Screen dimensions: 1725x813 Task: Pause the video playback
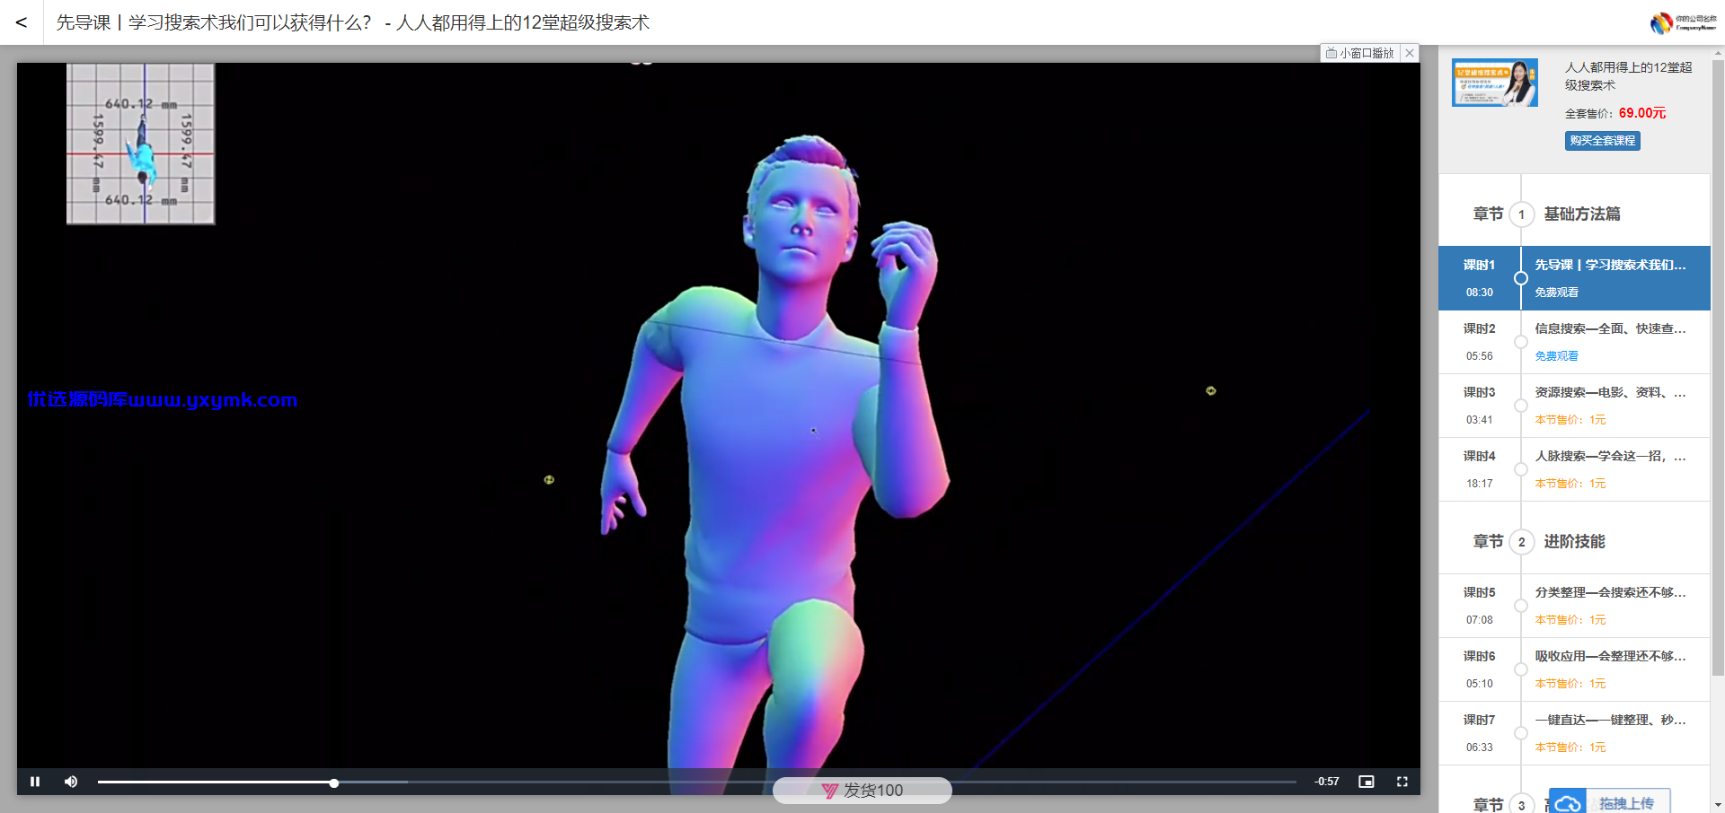tap(35, 782)
